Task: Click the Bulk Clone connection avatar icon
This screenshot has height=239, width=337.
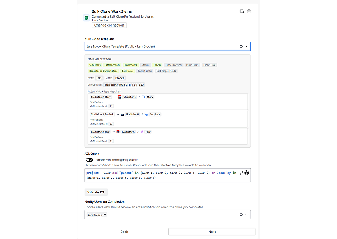Action: [86, 18]
